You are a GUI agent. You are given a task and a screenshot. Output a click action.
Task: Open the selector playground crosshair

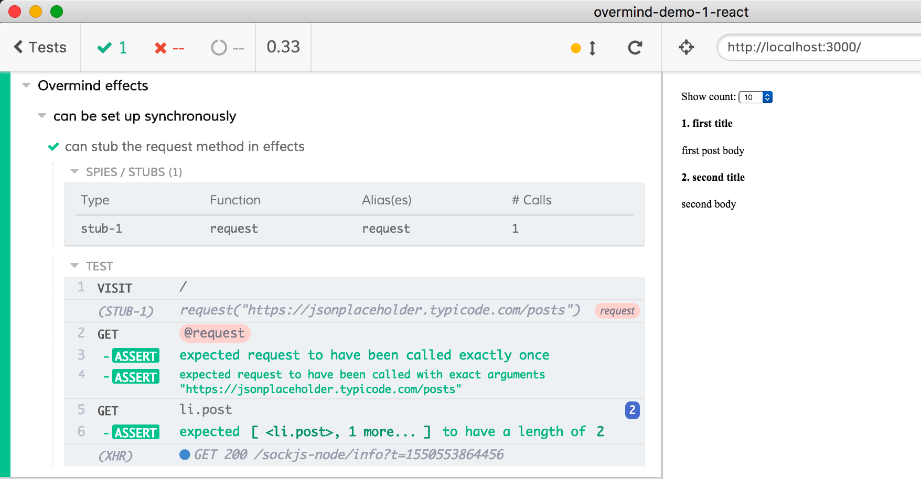click(x=686, y=47)
